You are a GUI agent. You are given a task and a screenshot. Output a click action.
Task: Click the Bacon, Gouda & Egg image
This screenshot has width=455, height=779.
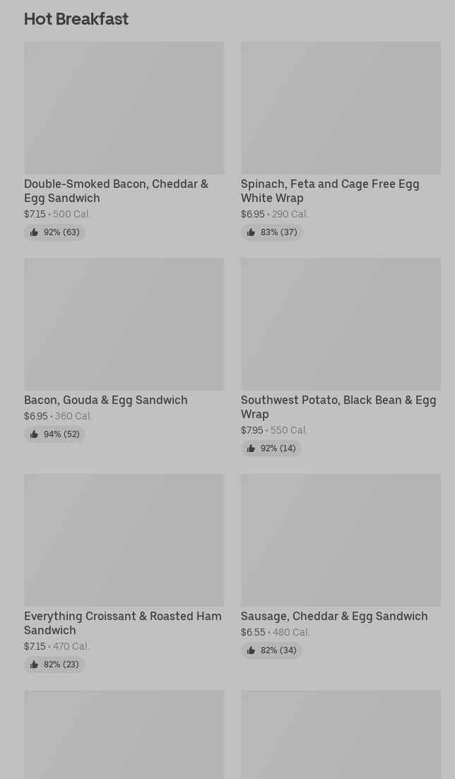124,323
